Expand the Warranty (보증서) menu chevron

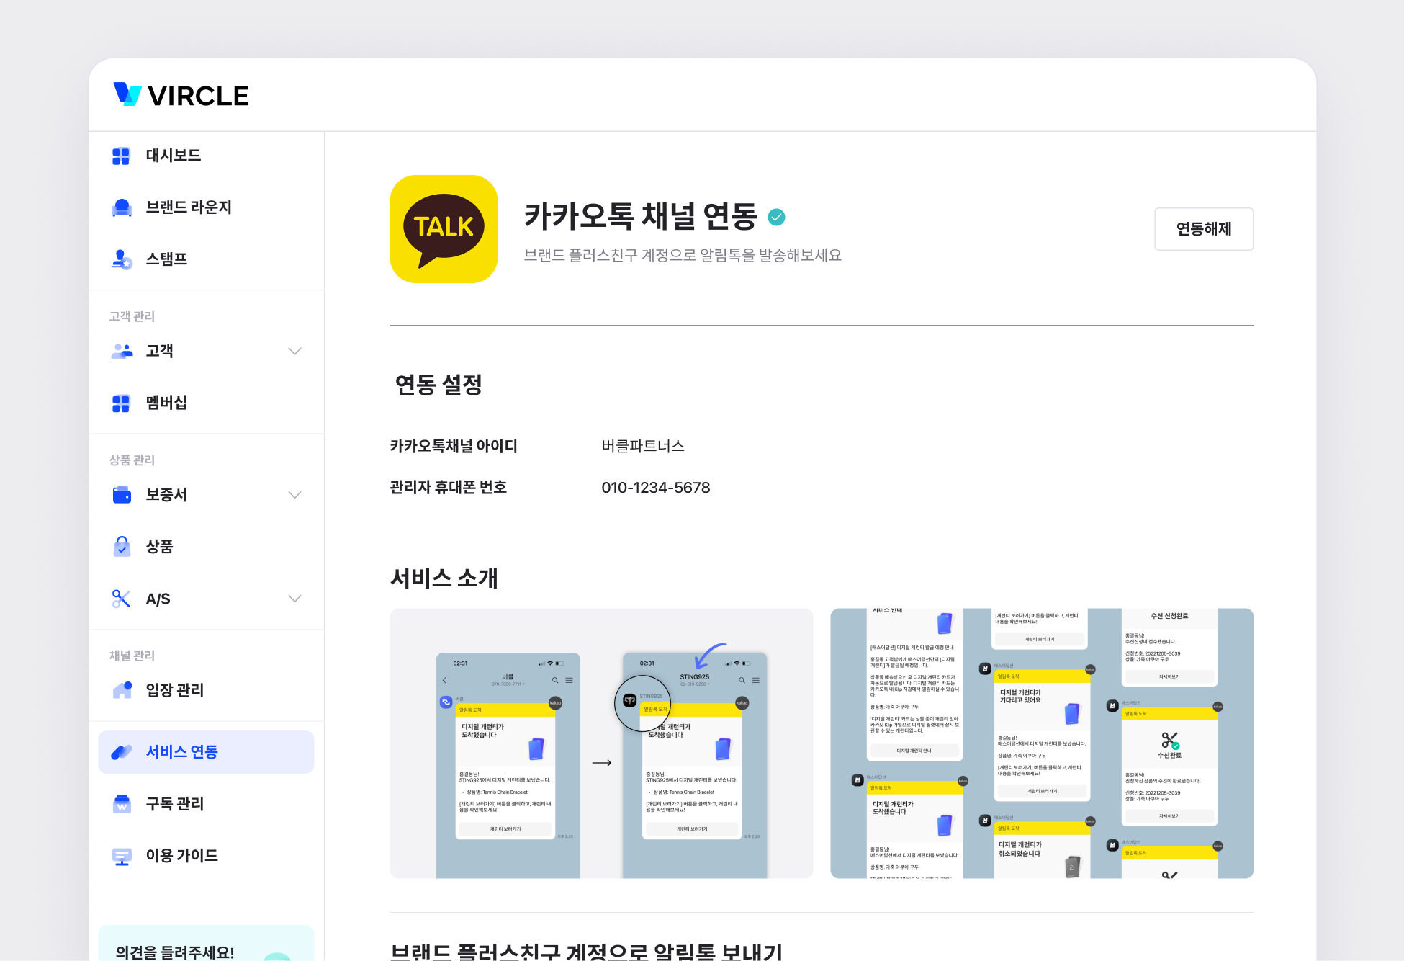click(x=294, y=495)
